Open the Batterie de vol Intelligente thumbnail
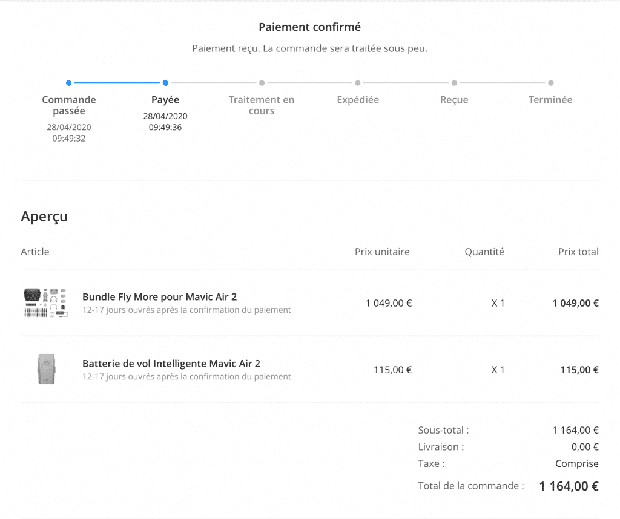Image resolution: width=620 pixels, height=519 pixels. pos(46,369)
